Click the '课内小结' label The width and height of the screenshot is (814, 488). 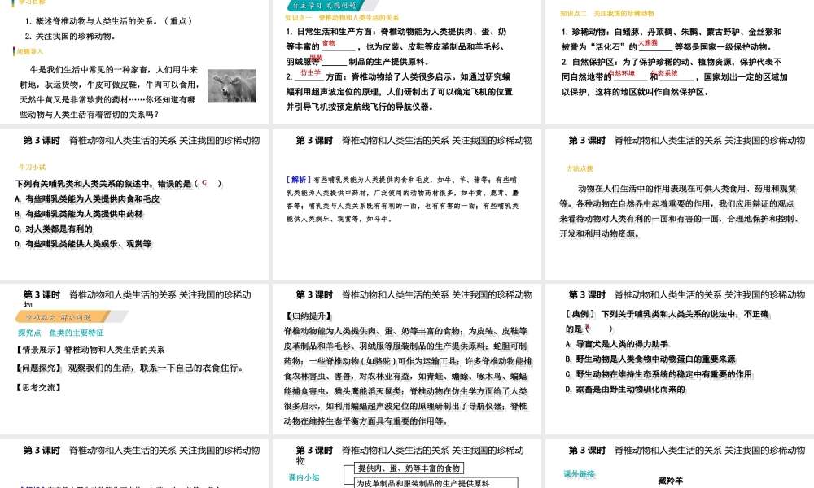click(304, 477)
